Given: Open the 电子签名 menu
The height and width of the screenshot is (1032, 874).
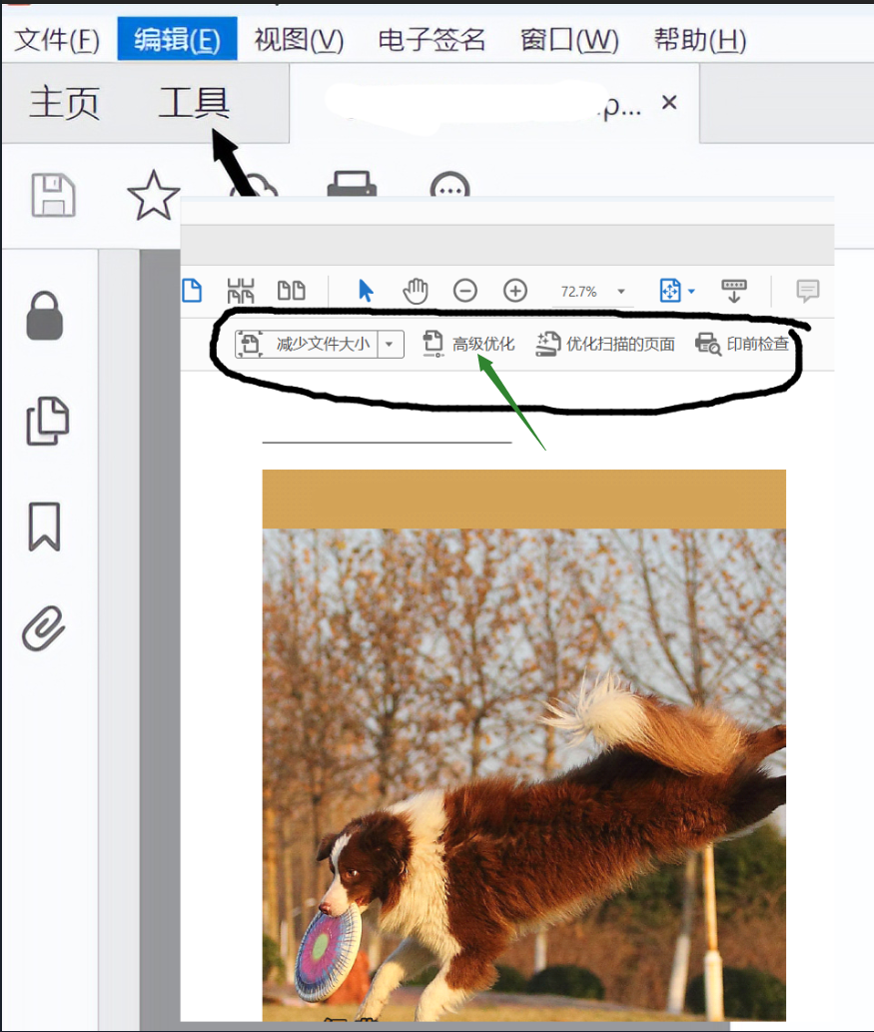Looking at the screenshot, I should coord(432,40).
